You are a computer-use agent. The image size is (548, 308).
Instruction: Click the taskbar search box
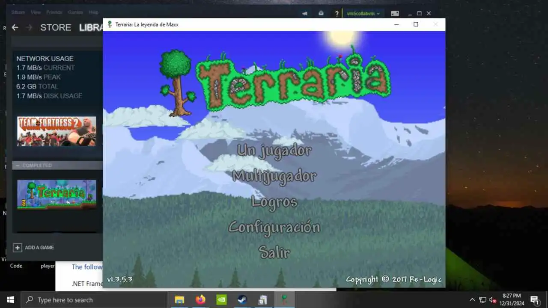[x=93, y=300]
